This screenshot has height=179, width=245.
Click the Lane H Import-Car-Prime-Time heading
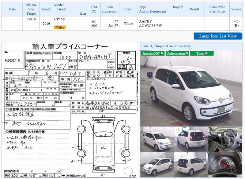point(166,46)
